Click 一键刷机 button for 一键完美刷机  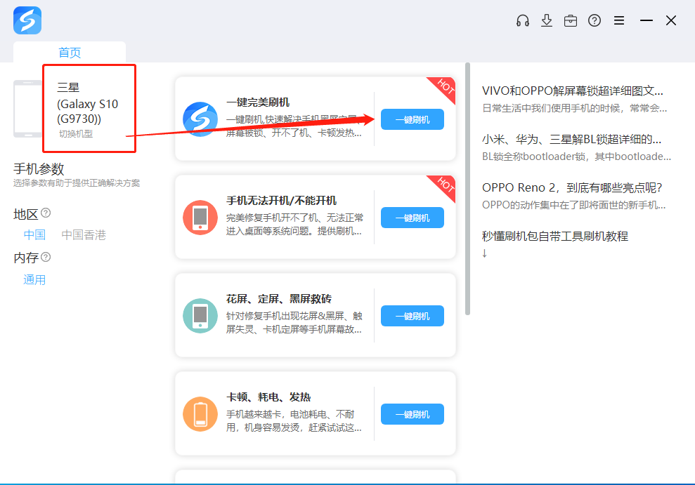click(413, 119)
